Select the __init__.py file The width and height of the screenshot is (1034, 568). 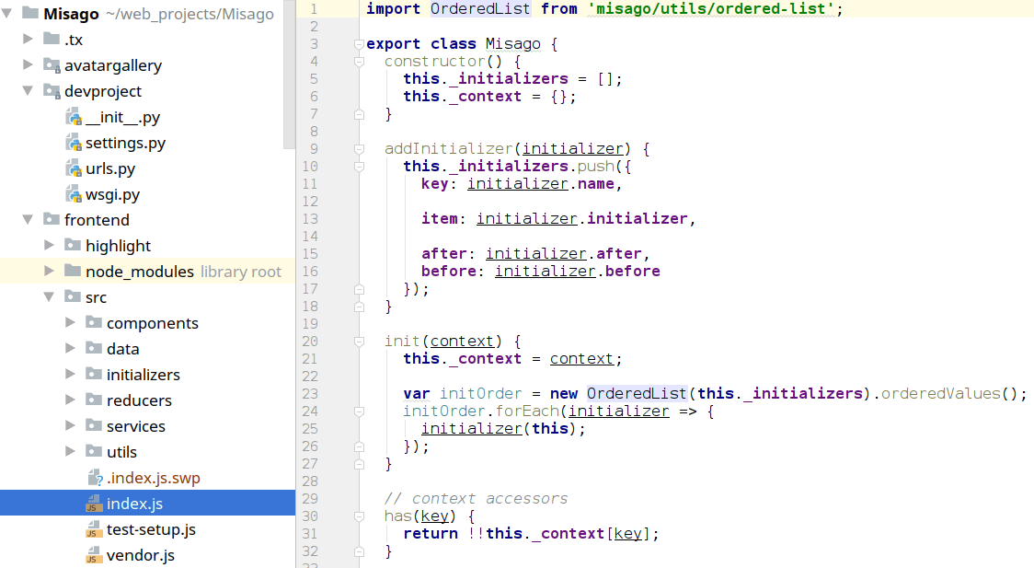122,117
